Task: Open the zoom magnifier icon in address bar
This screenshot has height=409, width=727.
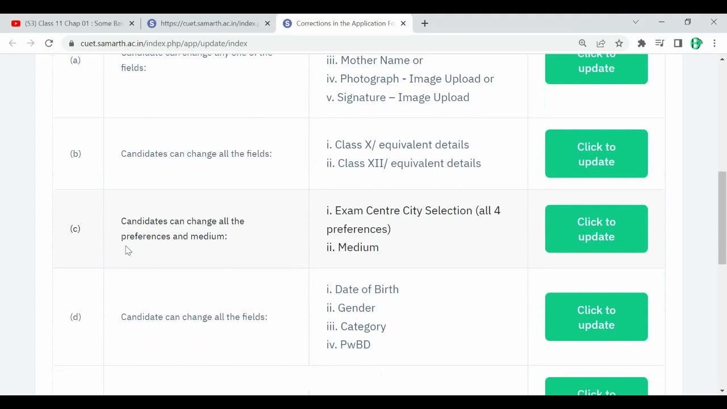Action: pos(583,43)
